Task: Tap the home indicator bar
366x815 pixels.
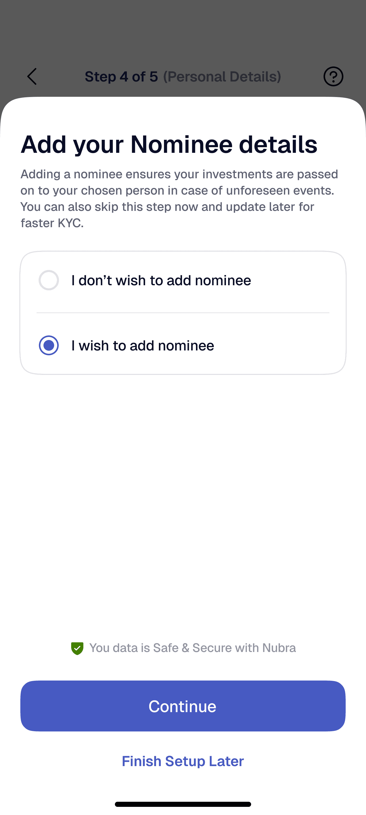Action: 183,804
